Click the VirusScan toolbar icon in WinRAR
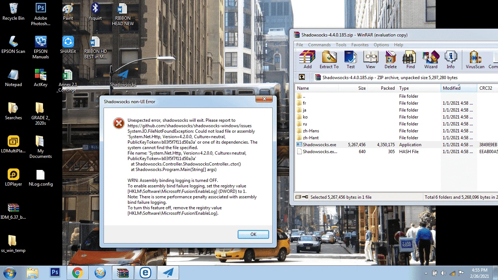 point(475,60)
